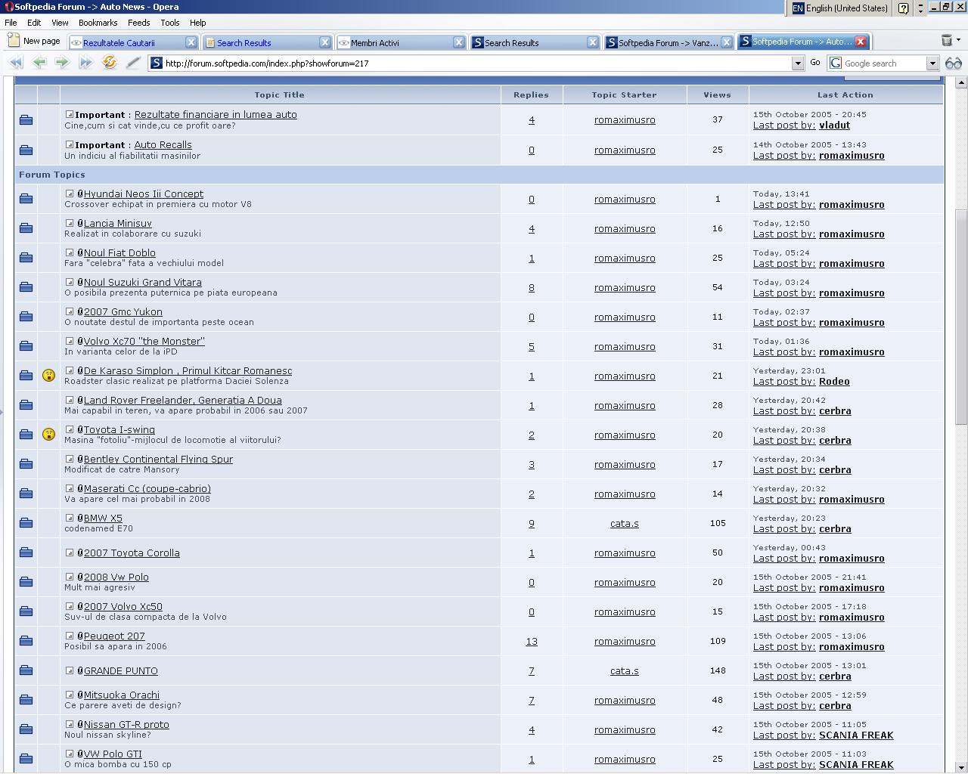This screenshot has height=774, width=968.
Task: Click the folder icon of the Hyundai Neos Iii Concept row
Action: coord(26,199)
